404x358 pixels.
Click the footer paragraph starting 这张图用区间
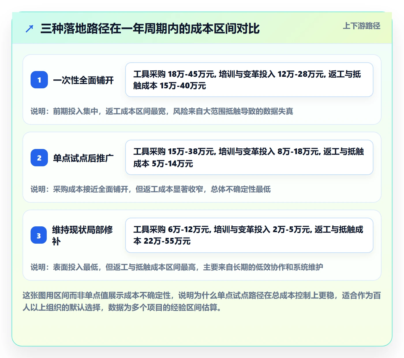coord(202,301)
